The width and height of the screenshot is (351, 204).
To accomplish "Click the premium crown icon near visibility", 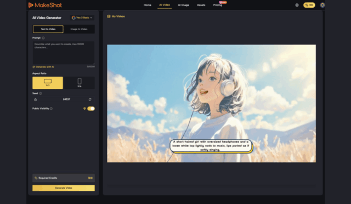I will 84,109.
